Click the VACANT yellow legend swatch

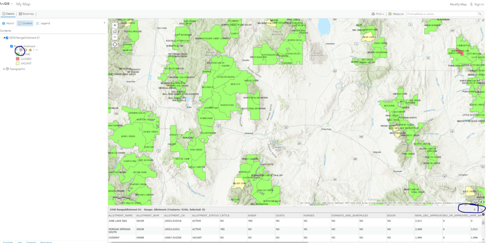[x=18, y=63]
